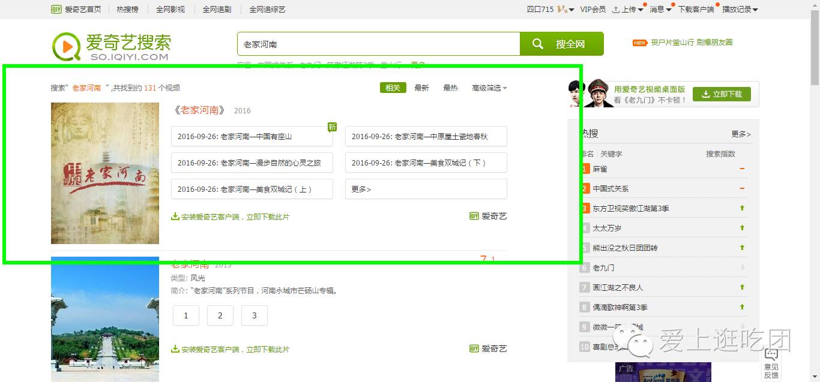Click the 意见反馈 feedback icon
Image resolution: width=820 pixels, height=382 pixels.
pyautogui.click(x=771, y=363)
